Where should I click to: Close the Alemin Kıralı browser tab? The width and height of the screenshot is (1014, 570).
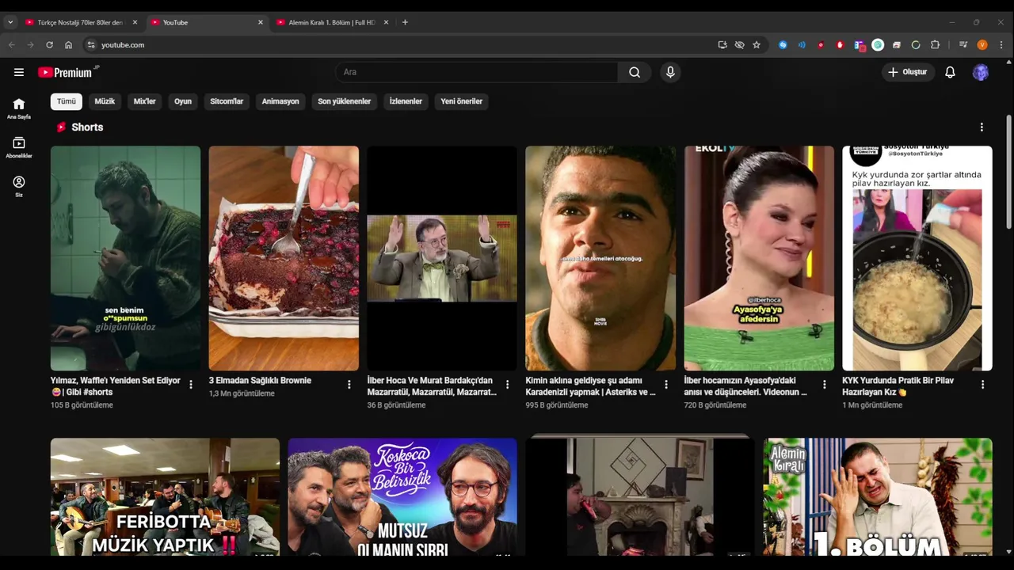[386, 22]
